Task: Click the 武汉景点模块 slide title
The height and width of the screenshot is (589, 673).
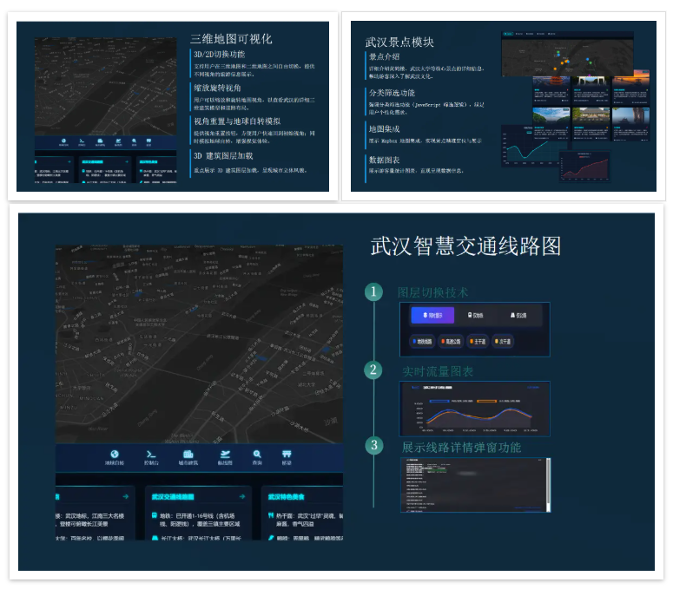Action: (x=399, y=42)
